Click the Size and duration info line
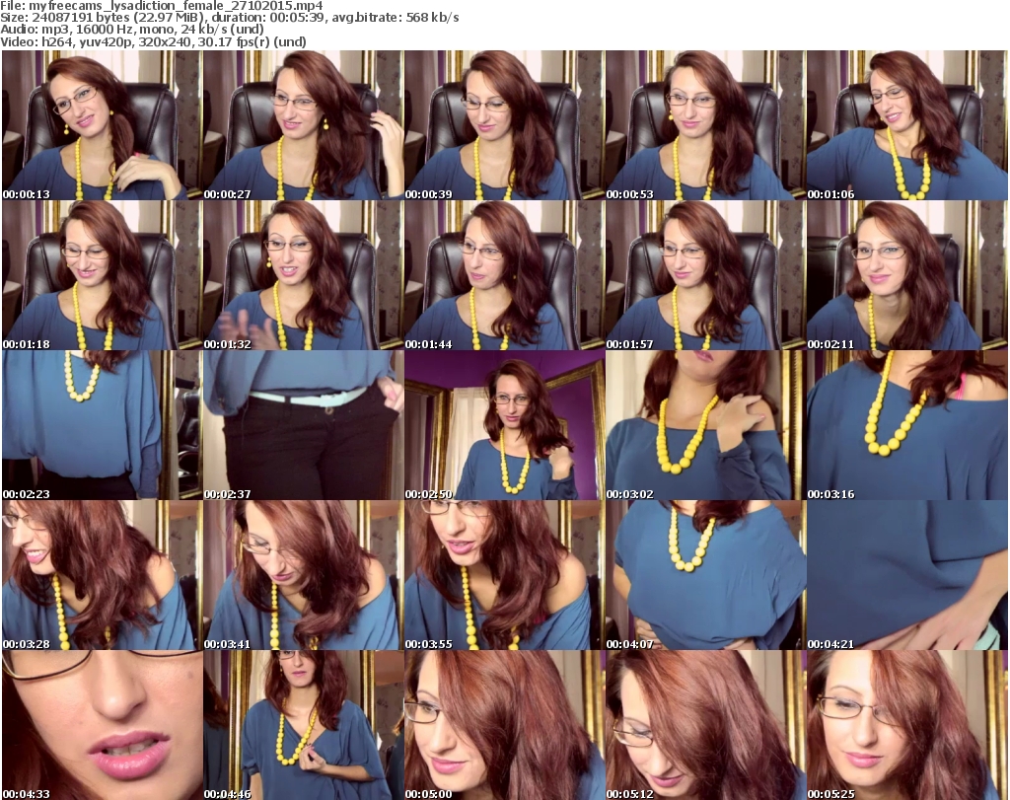The width and height of the screenshot is (1010, 800). click(x=230, y=18)
